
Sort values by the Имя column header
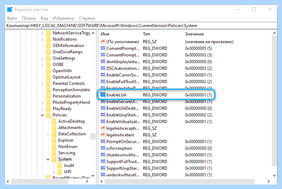[x=105, y=34]
